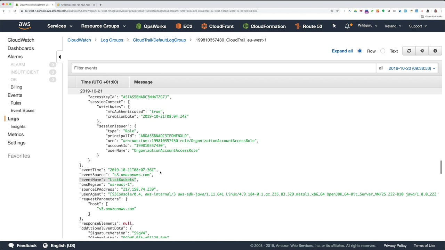This screenshot has width=445, height=250.
Task: Expand the Resource Groups menu
Action: click(x=103, y=26)
